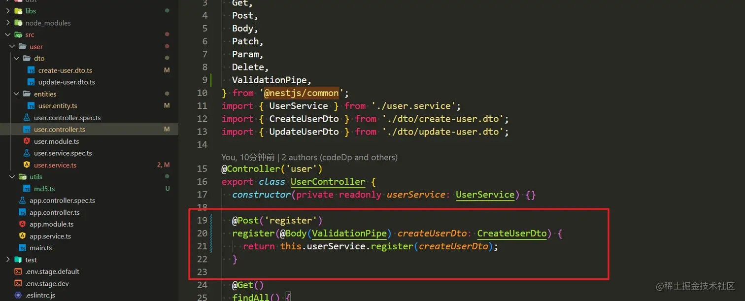
Task: Expand the node_modules folder chevron
Action: [x=8, y=23]
